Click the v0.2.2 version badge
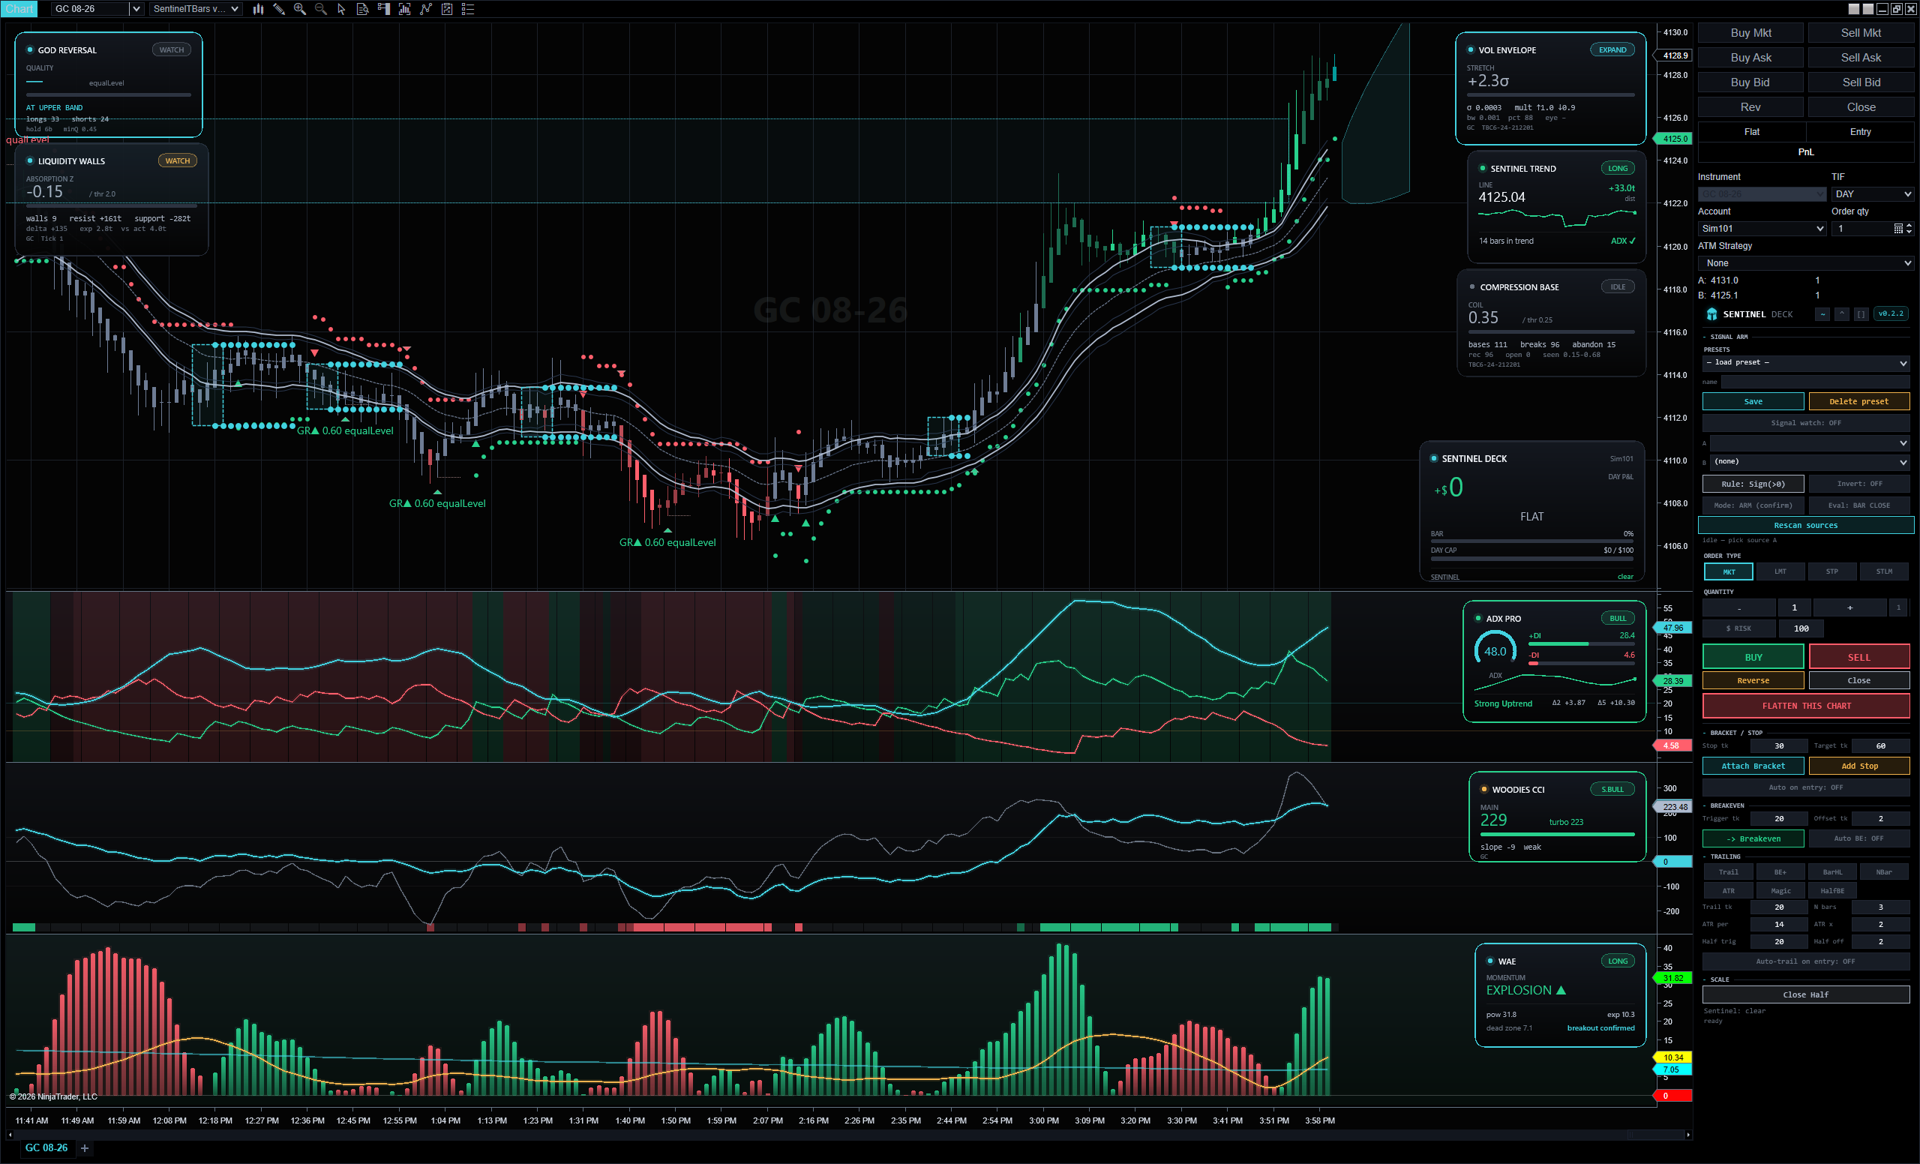 pyautogui.click(x=1891, y=314)
